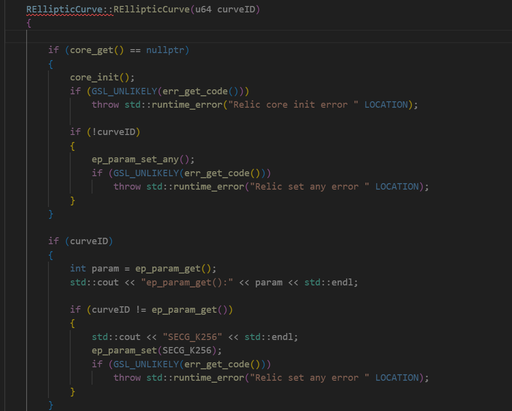This screenshot has height=411, width=512.
Task: Click the int keyword declaring param
Action: pyautogui.click(x=78, y=268)
